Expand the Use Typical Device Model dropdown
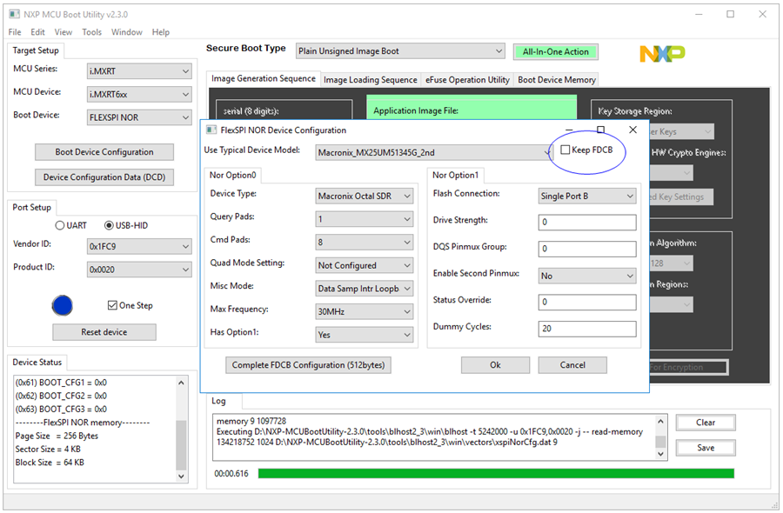Screen dimensions: 783x513 pyautogui.click(x=434, y=152)
